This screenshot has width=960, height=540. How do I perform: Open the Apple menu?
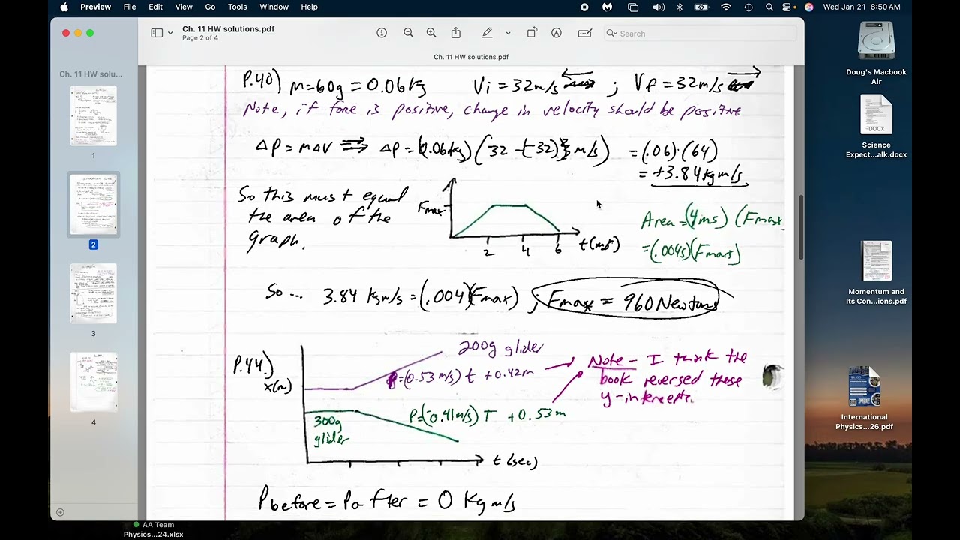pyautogui.click(x=64, y=7)
